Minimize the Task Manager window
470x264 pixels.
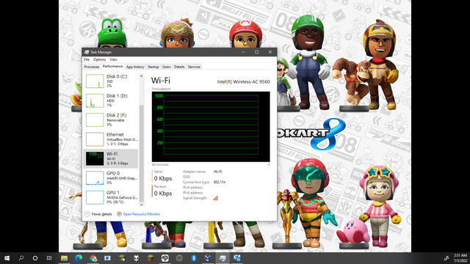click(243, 52)
